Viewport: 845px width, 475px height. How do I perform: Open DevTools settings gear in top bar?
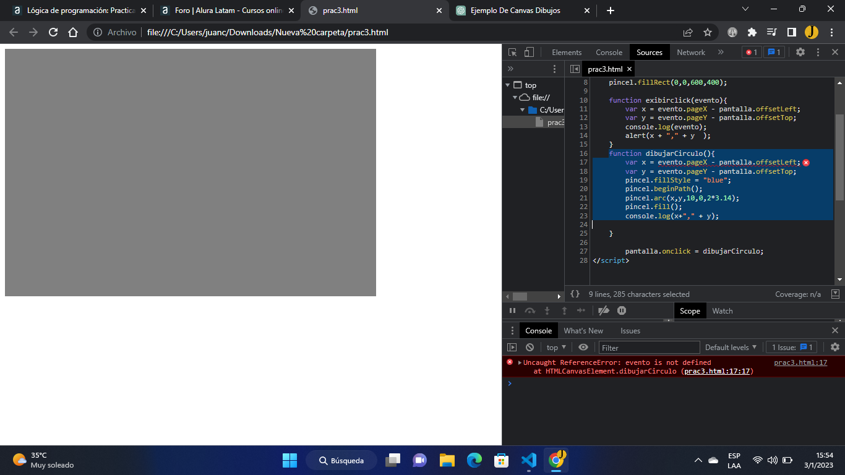point(800,53)
